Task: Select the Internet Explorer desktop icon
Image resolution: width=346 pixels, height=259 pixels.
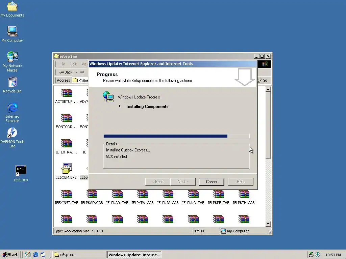Action: click(12, 112)
